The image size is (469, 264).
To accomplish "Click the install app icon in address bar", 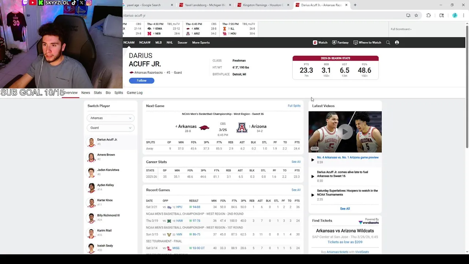I will point(408,15).
